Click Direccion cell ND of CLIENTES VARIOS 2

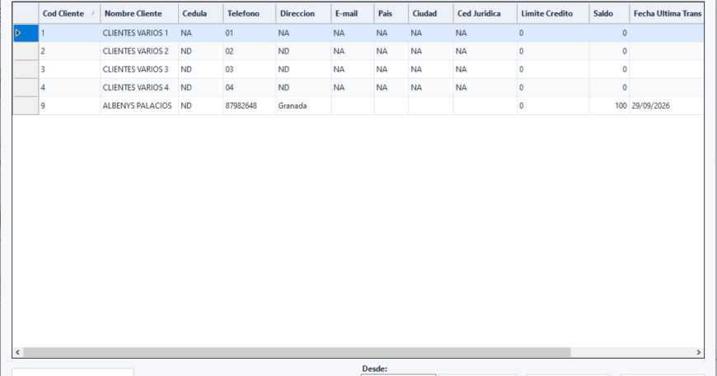303,51
